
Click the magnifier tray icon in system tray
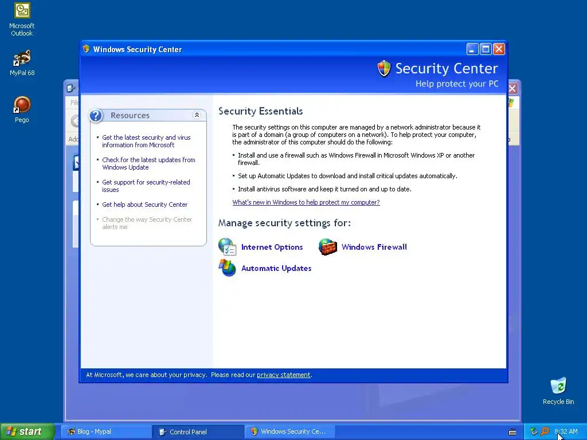pyautogui.click(x=545, y=431)
